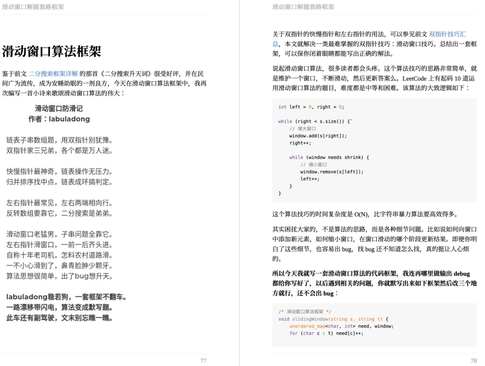
Task: Click the paragraph starting 其实困扰大家的
Action: click(x=375, y=244)
